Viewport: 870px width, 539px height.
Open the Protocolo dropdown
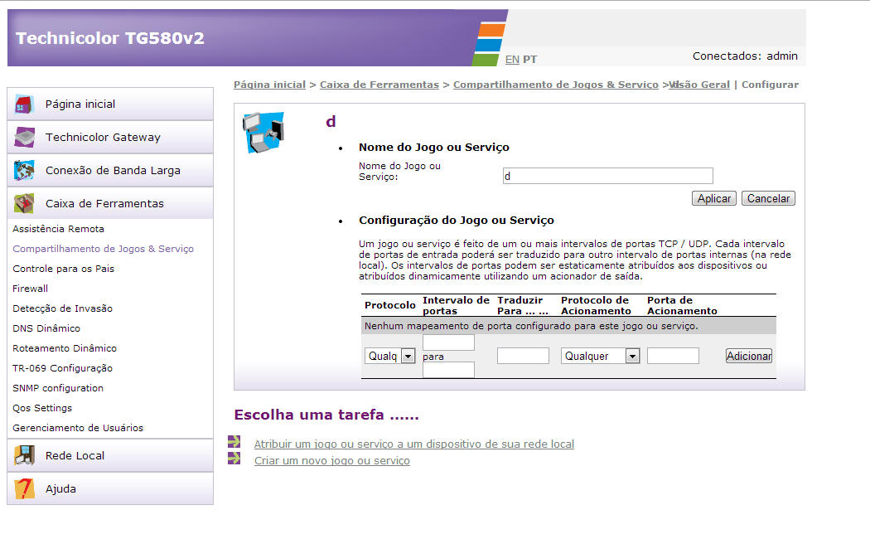click(x=390, y=356)
